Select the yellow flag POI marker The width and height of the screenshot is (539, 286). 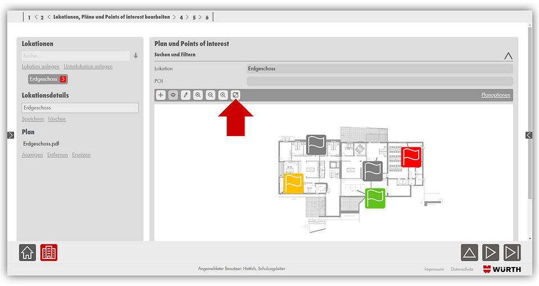click(x=293, y=184)
